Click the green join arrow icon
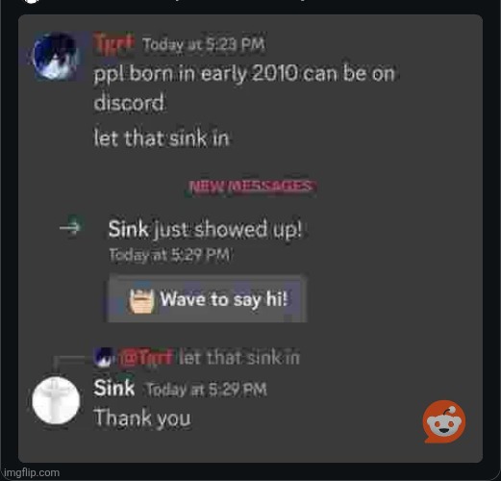Screen dimensions: 501x481 coord(70,227)
